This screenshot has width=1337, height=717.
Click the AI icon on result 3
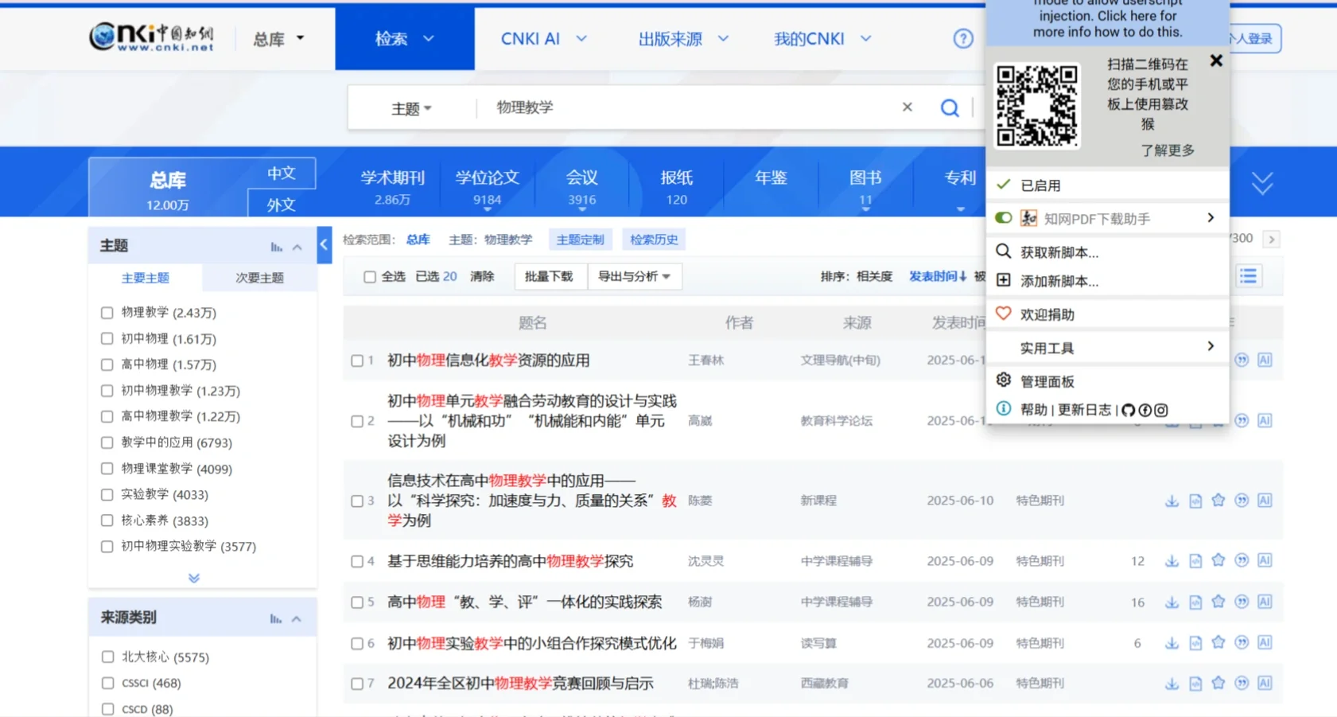[1264, 501]
